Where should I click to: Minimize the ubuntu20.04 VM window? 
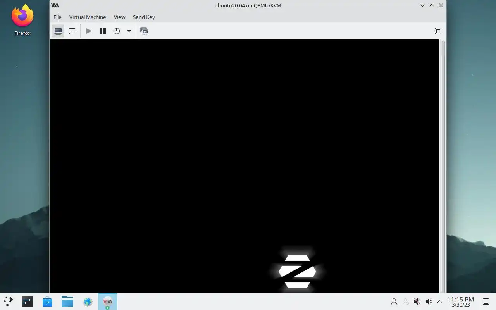point(422,5)
